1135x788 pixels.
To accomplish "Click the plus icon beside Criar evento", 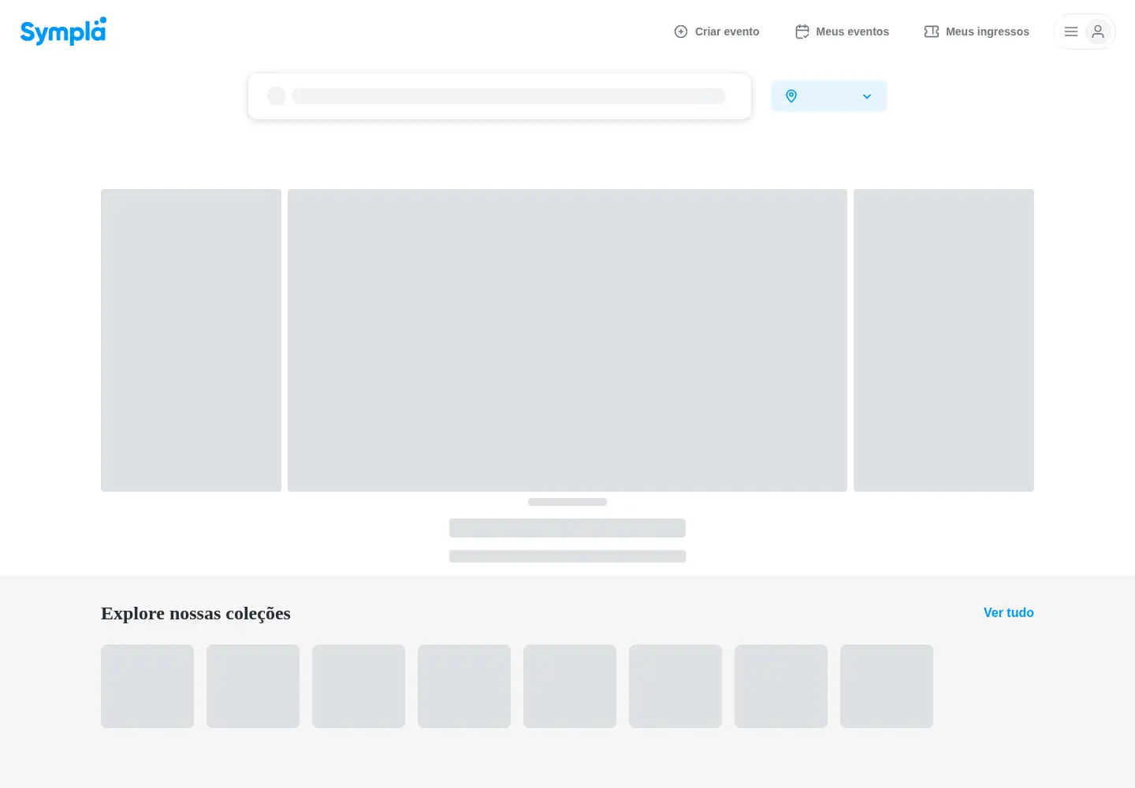I will click(x=681, y=32).
